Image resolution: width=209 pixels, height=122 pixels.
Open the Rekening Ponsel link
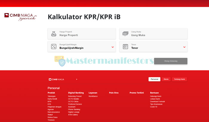75,96
